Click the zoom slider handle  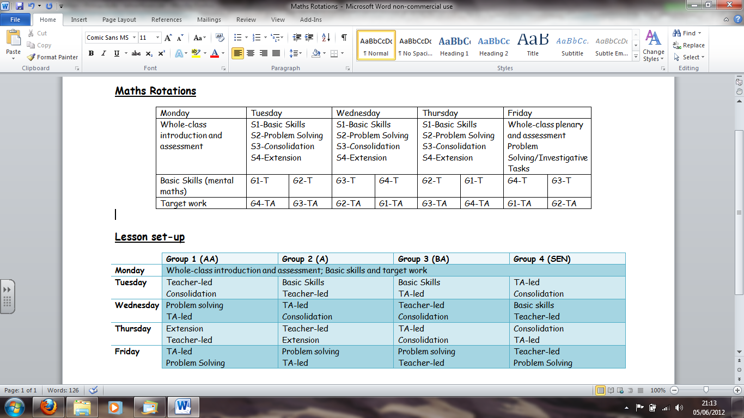[x=706, y=390]
